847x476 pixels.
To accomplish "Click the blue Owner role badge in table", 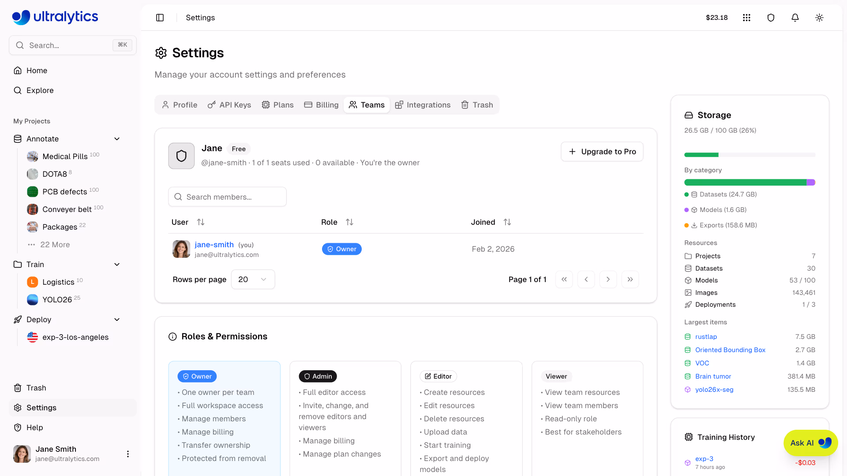I will pos(341,249).
